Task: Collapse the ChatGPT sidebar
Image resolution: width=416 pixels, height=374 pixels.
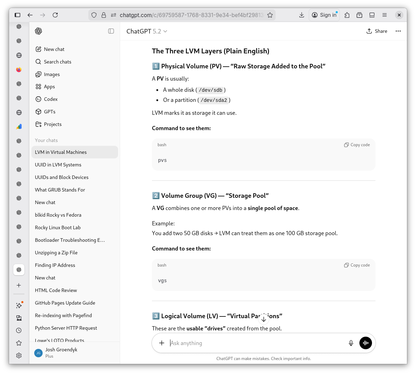Action: click(x=111, y=31)
